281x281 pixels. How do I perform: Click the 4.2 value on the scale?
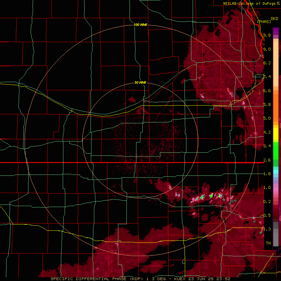pos(267,132)
